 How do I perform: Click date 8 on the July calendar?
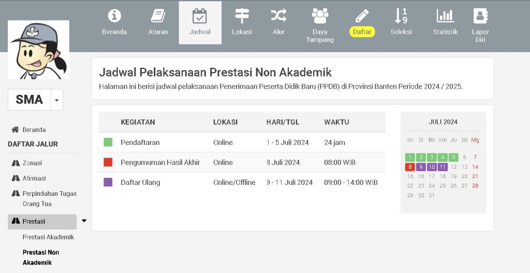[410, 167]
